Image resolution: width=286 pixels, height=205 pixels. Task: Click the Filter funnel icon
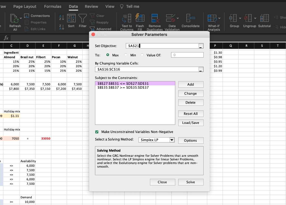[x=82, y=18]
